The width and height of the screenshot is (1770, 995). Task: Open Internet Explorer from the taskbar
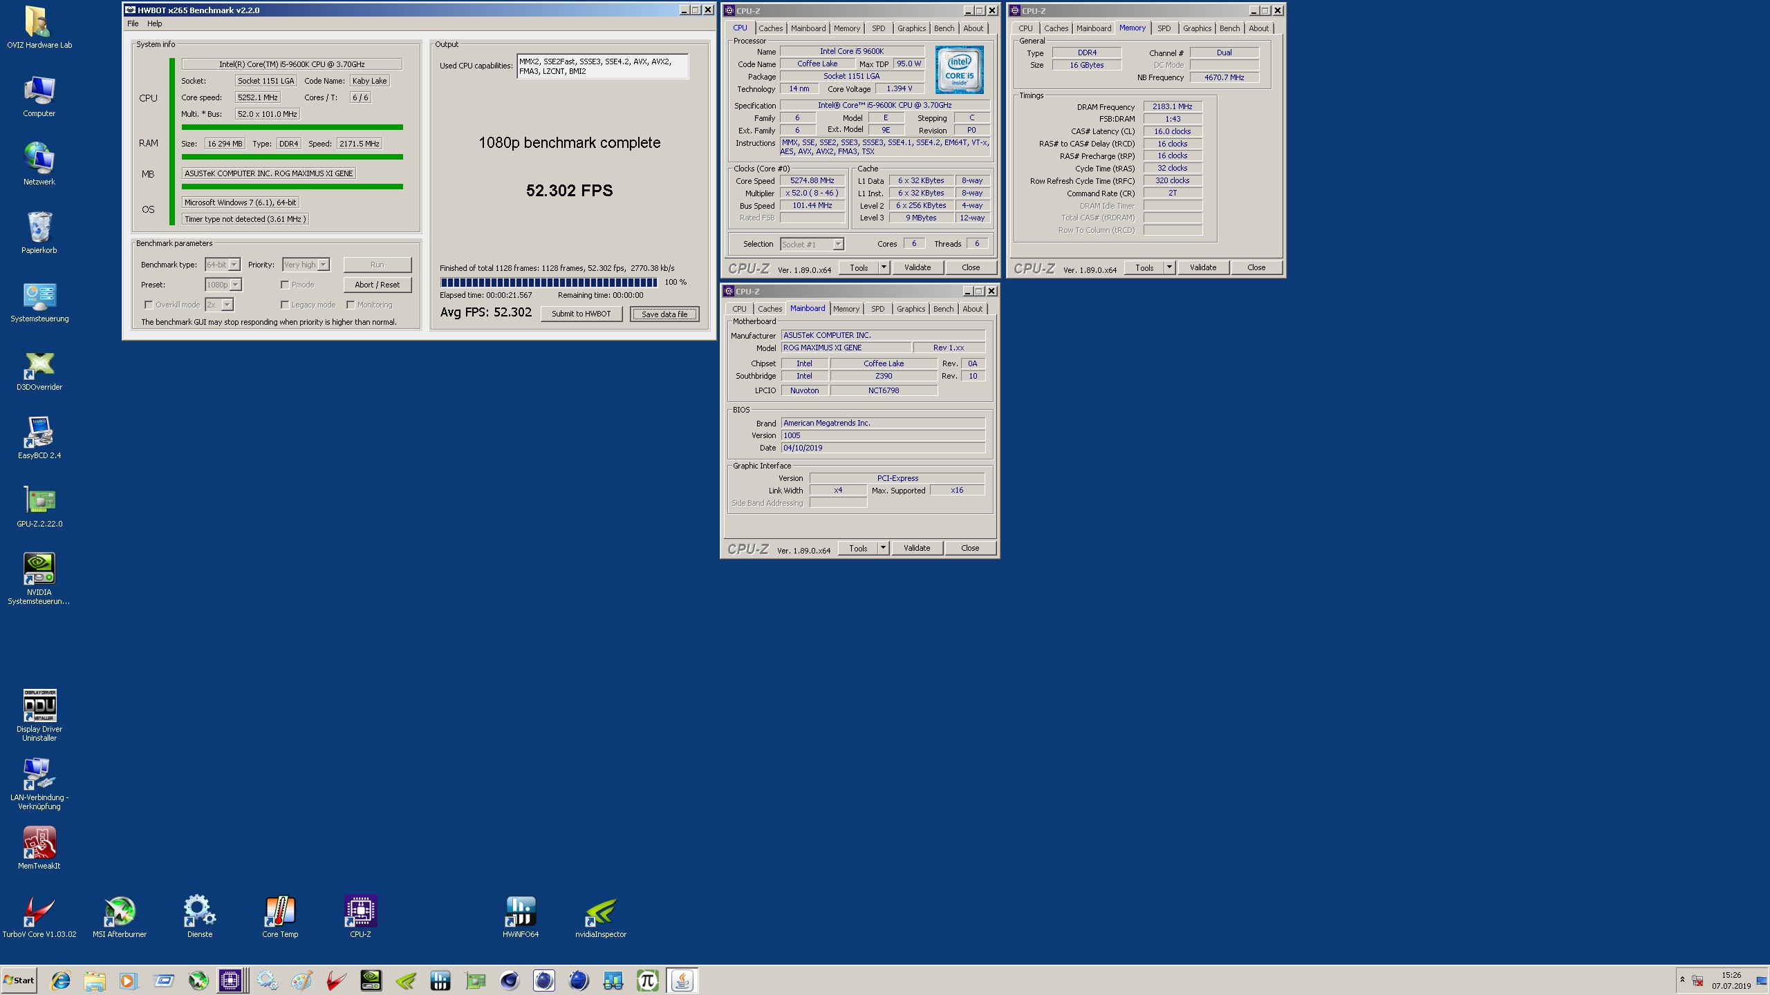pos(60,980)
